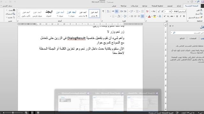Viewport: 204px width, 114px height.
Task: Open the highlight color arrow dropdown
Action: click(152, 16)
